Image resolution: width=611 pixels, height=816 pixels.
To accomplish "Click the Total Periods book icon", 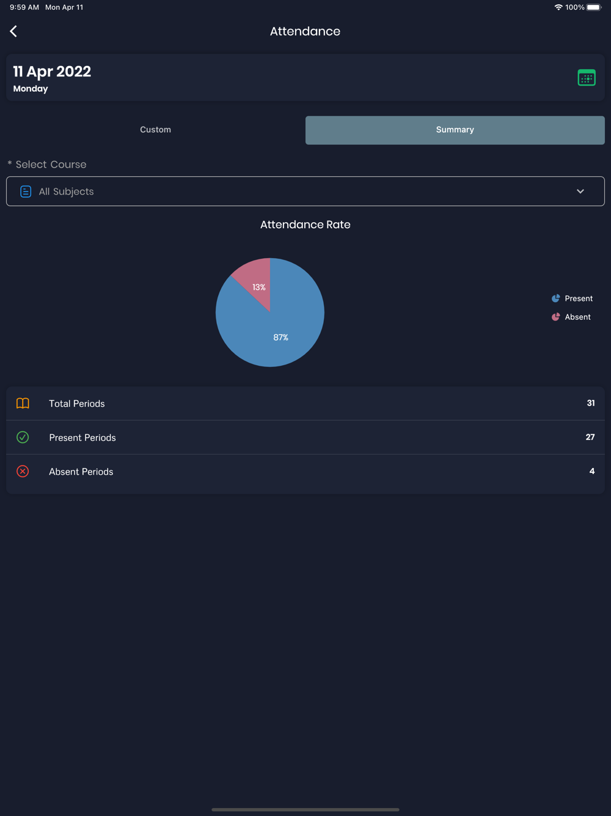I will pyautogui.click(x=23, y=403).
